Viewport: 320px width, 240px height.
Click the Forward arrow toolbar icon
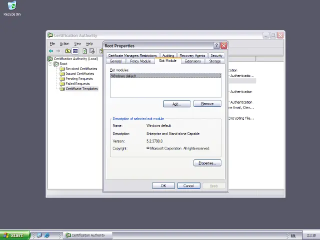(58, 51)
